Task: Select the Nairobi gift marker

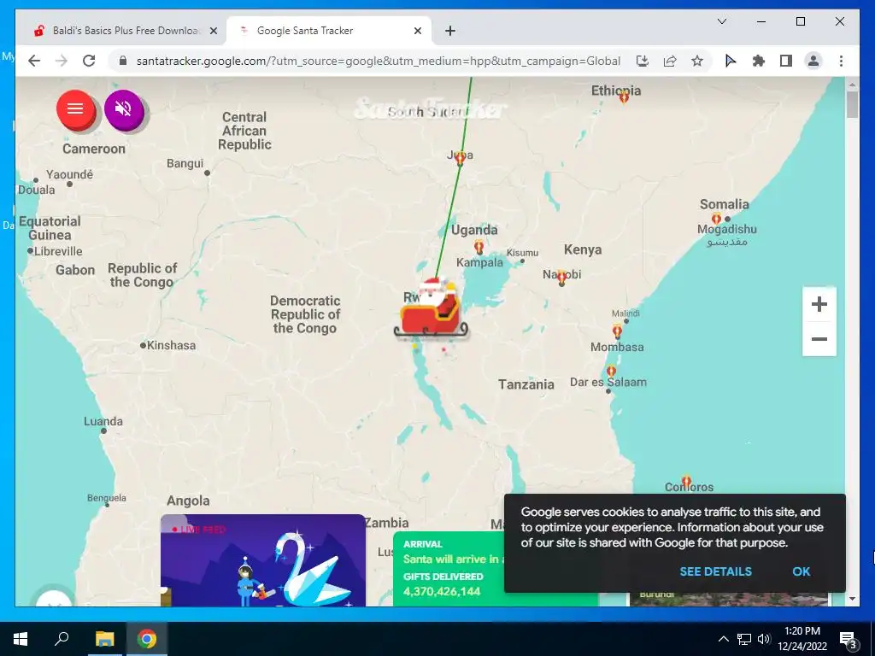Action: 561,278
